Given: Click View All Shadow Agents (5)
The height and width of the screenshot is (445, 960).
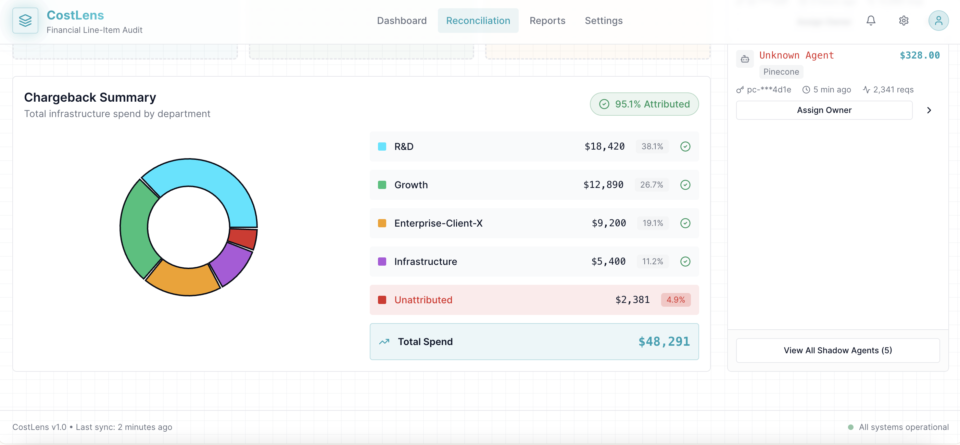Looking at the screenshot, I should [x=837, y=350].
